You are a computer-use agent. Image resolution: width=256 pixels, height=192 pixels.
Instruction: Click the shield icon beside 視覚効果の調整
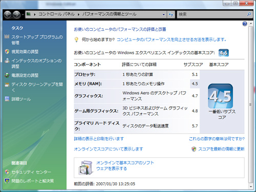7,52
